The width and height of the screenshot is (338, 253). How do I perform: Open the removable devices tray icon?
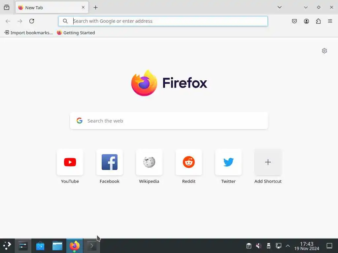(269, 246)
